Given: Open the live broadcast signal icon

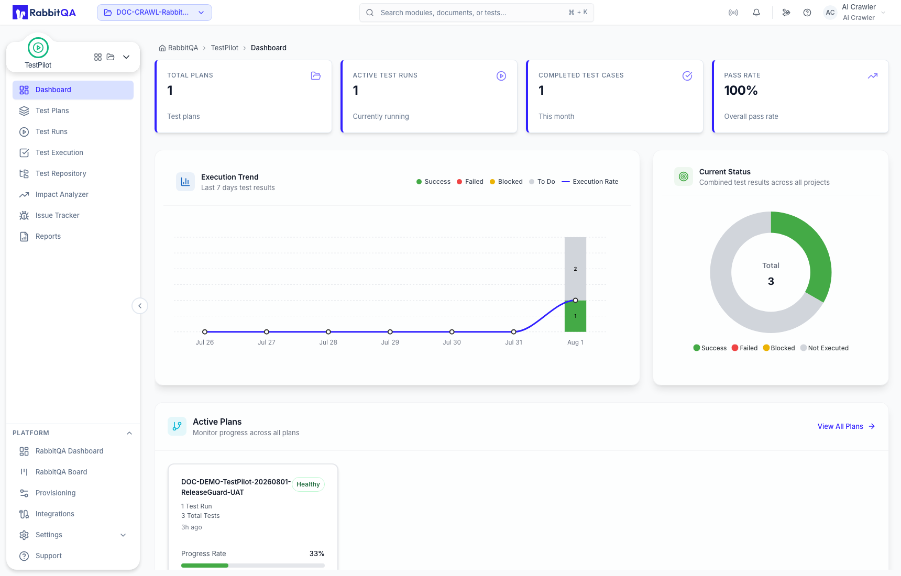Looking at the screenshot, I should click(x=733, y=13).
